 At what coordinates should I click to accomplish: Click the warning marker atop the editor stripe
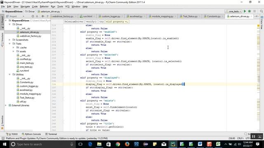point(258,25)
